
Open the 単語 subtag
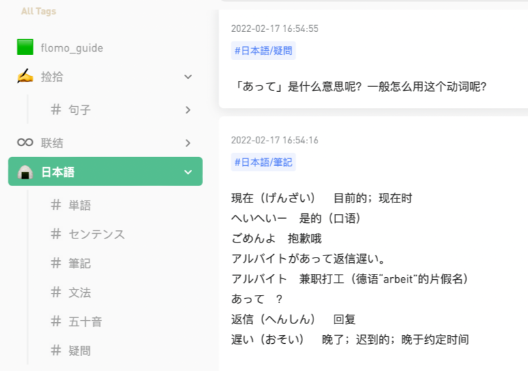coord(80,205)
